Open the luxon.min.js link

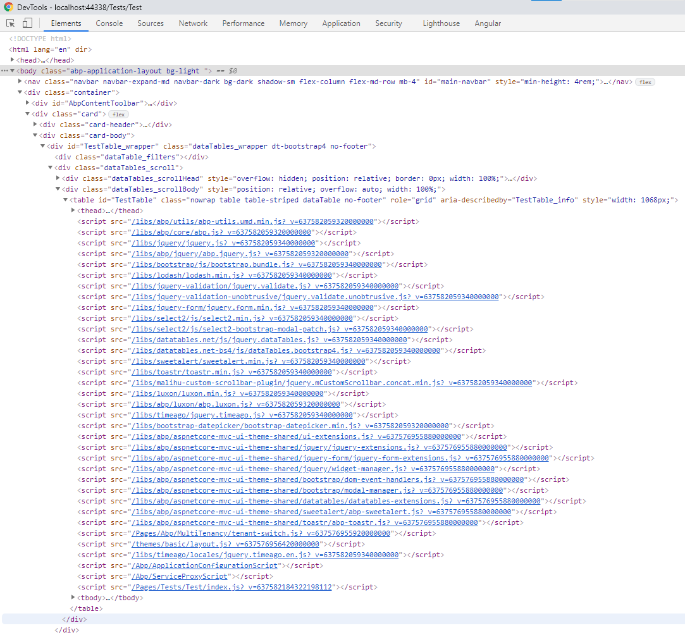[228, 393]
